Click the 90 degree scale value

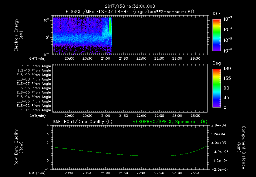(x=226, y=88)
